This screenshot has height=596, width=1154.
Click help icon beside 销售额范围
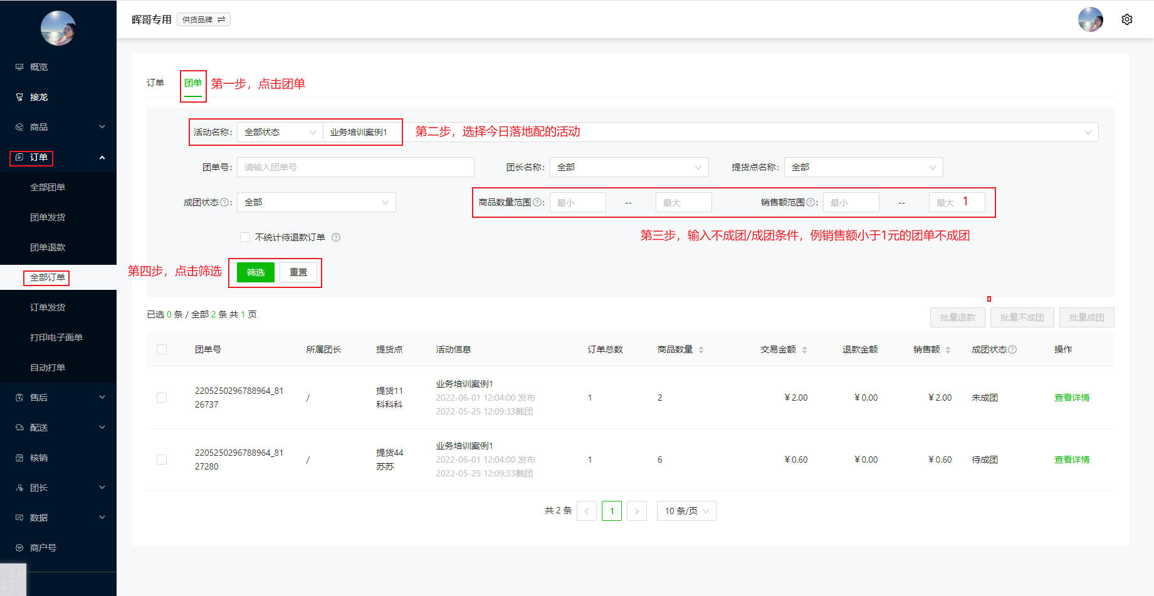click(x=810, y=202)
